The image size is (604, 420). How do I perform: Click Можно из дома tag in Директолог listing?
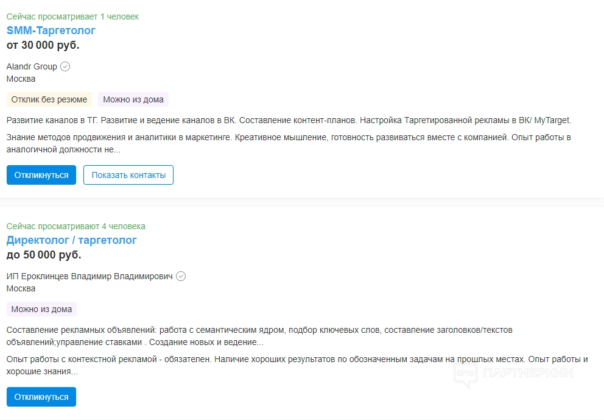pyautogui.click(x=41, y=309)
